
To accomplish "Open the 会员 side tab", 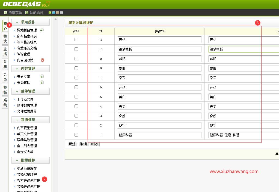I will pyautogui.click(x=5, y=77).
